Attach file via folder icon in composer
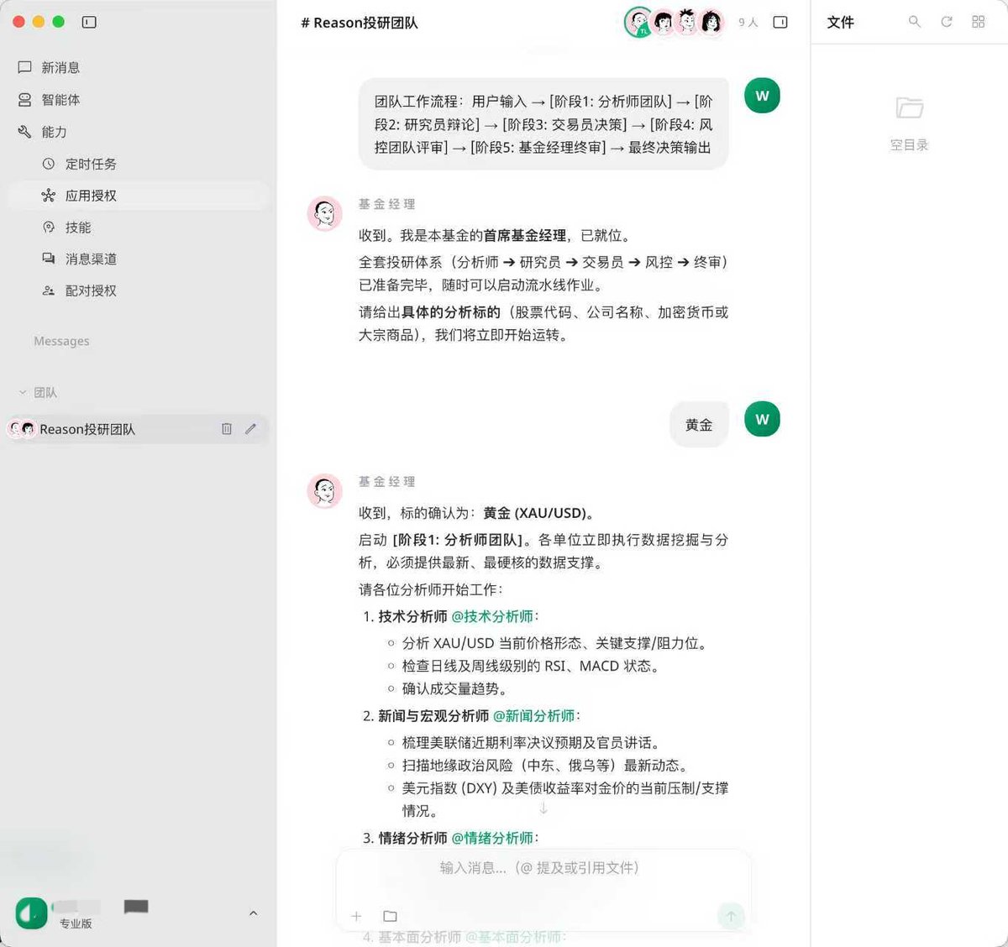The height and width of the screenshot is (947, 1008). tap(389, 917)
